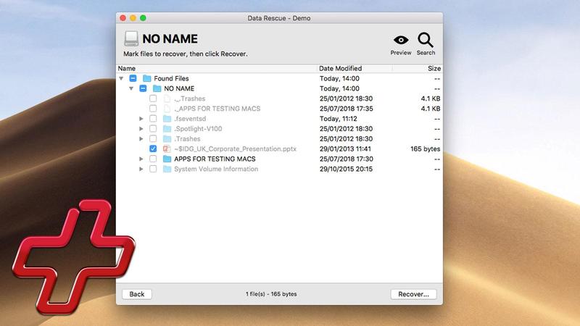
Task: Mark the APPS FOR TESTING MACS folder checkbox
Action: click(153, 159)
